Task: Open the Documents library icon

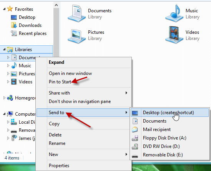Action: tap(76, 13)
